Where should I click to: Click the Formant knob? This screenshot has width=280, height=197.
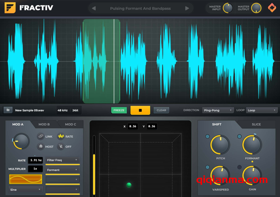252,145
